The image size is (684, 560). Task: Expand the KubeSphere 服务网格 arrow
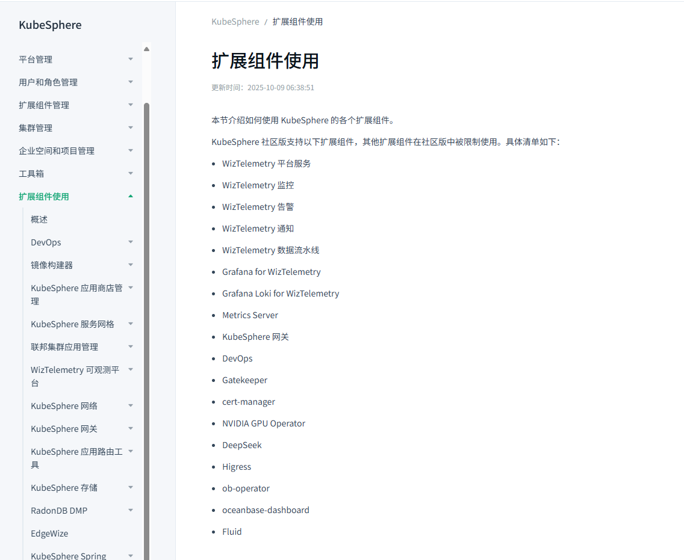[x=131, y=324]
